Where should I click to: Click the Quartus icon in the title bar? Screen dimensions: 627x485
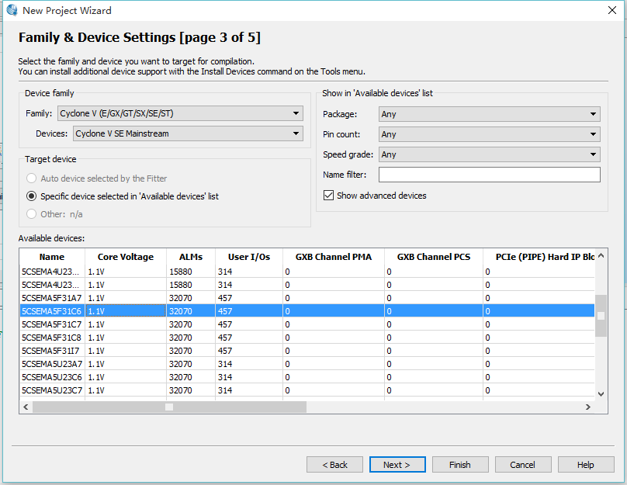[x=12, y=10]
